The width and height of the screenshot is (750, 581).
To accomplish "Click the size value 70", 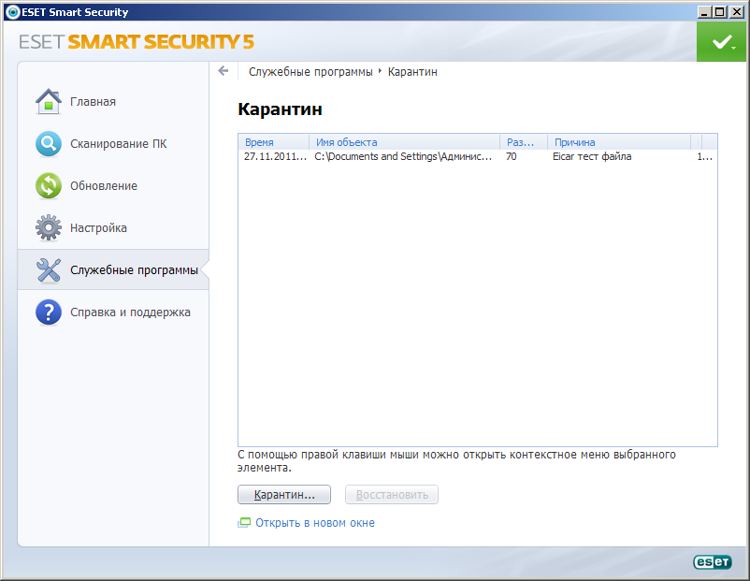I will point(511,156).
